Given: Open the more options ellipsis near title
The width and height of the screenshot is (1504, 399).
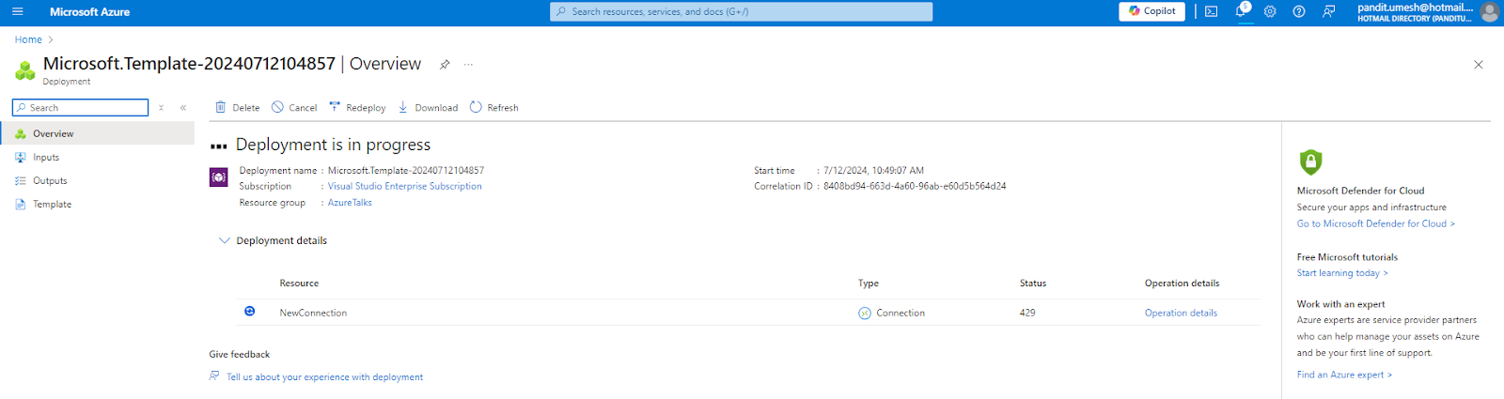Looking at the screenshot, I should pyautogui.click(x=468, y=64).
